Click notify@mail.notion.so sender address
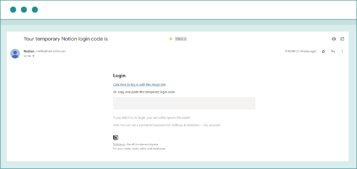 [x=51, y=51]
